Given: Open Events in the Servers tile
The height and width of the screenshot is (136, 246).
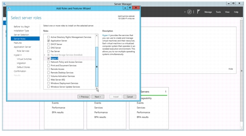Looking at the screenshot, I should (x=140, y=103).
